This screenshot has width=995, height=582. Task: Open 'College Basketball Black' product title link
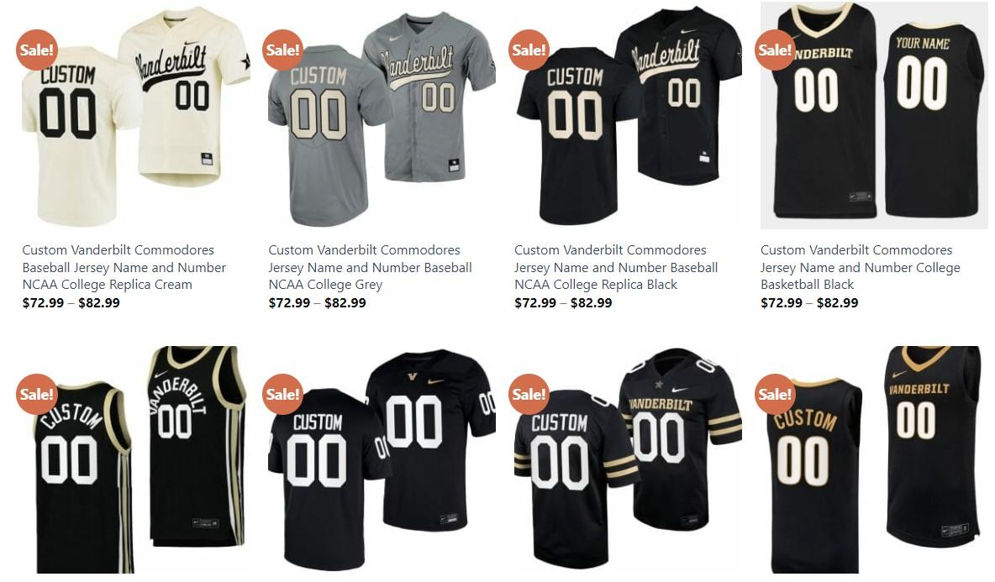pyautogui.click(x=861, y=268)
